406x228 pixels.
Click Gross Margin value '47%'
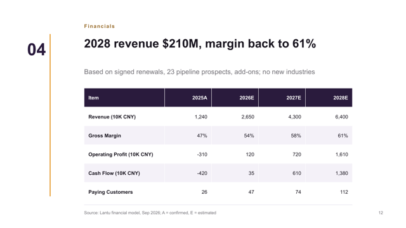tap(202, 136)
